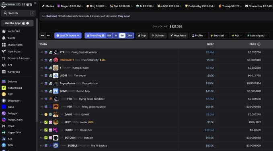Toggle the Launchpad filter
Screen dimensions: 273x151
pos(257,35)
